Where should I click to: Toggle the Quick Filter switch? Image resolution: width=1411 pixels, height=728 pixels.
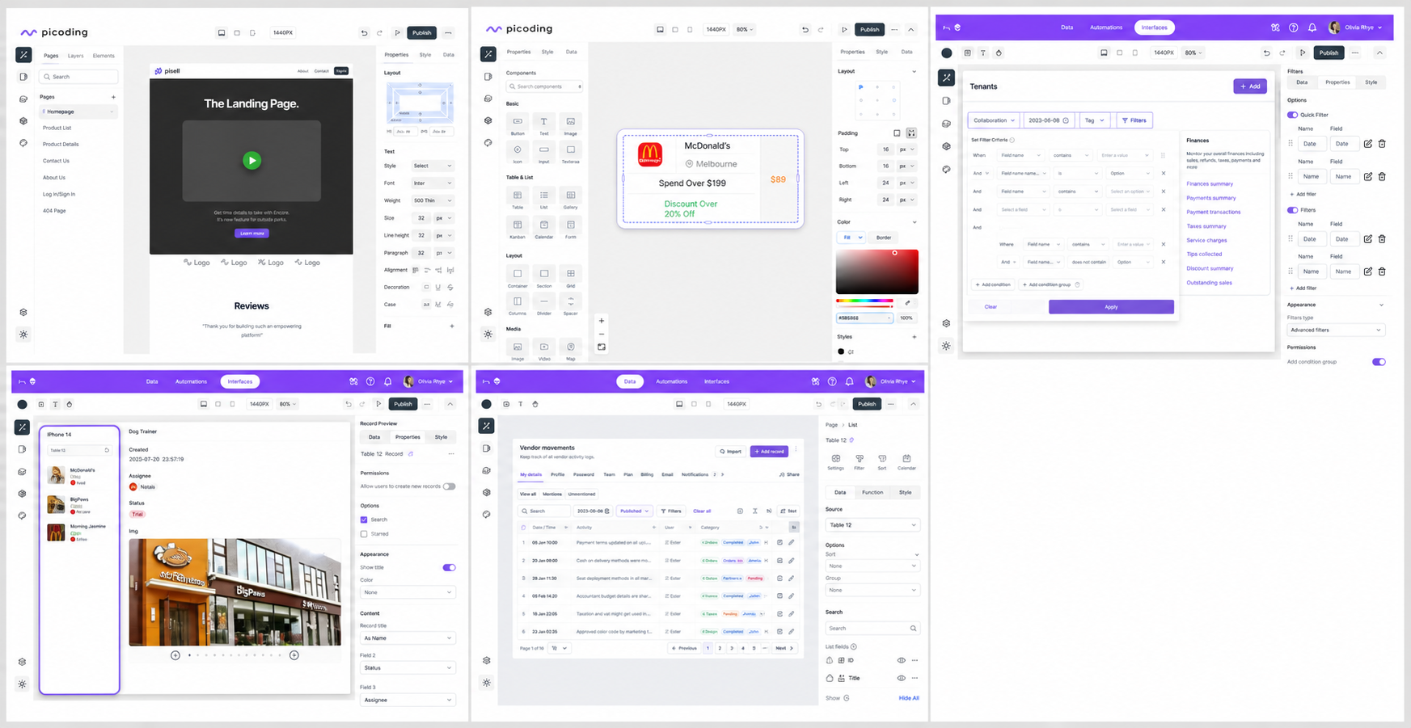tap(1292, 115)
